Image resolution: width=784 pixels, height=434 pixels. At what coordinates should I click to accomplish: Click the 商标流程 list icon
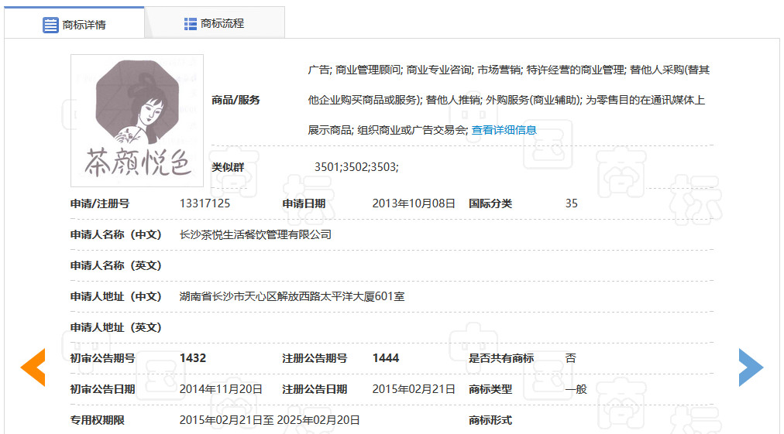[x=190, y=23]
